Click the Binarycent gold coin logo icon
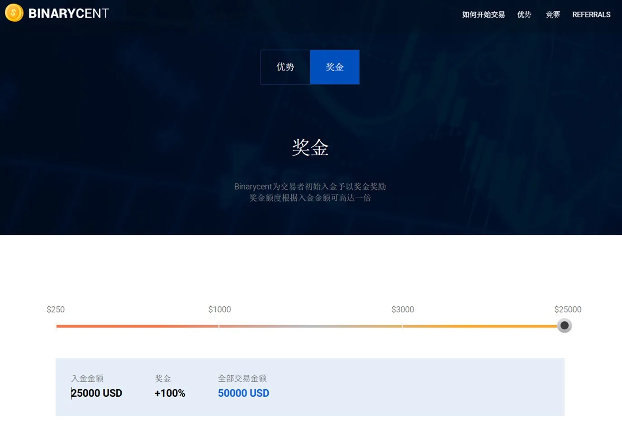Image resolution: width=622 pixels, height=423 pixels. pyautogui.click(x=14, y=13)
